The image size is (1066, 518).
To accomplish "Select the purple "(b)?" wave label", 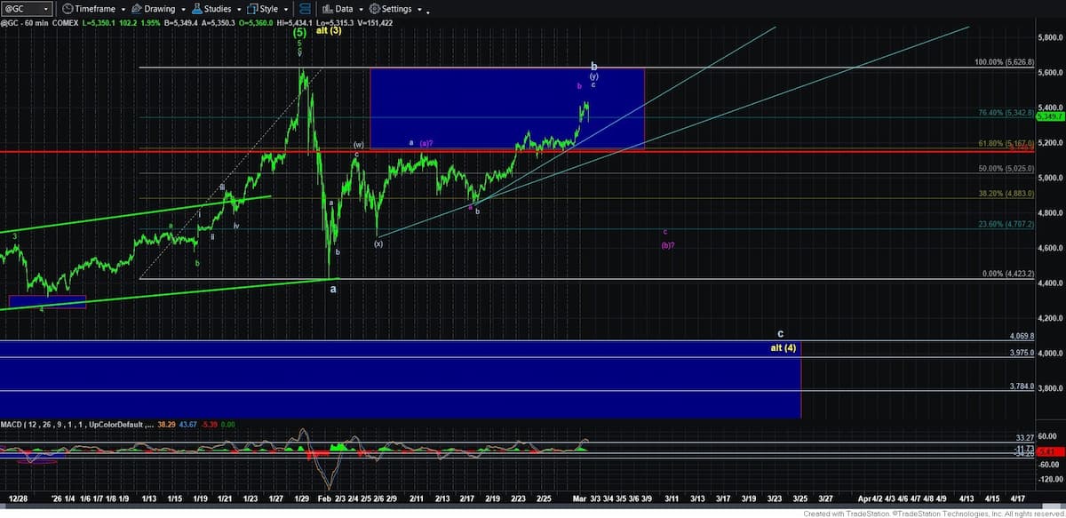I will pos(667,244).
